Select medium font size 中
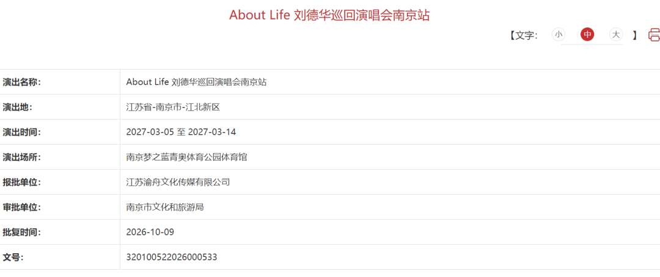 pos(587,34)
